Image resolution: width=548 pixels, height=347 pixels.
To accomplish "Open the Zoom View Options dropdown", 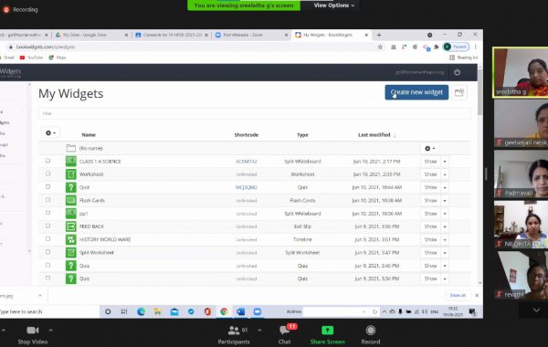I will (334, 5).
